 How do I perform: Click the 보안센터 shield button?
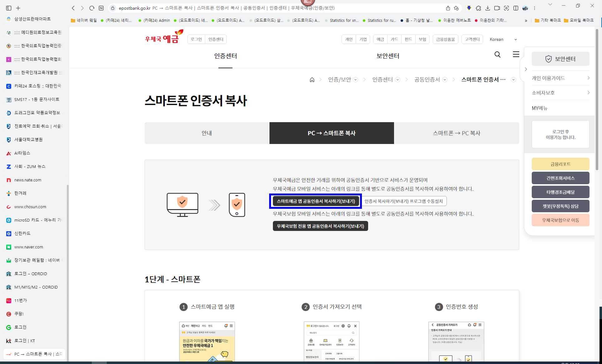click(560, 59)
